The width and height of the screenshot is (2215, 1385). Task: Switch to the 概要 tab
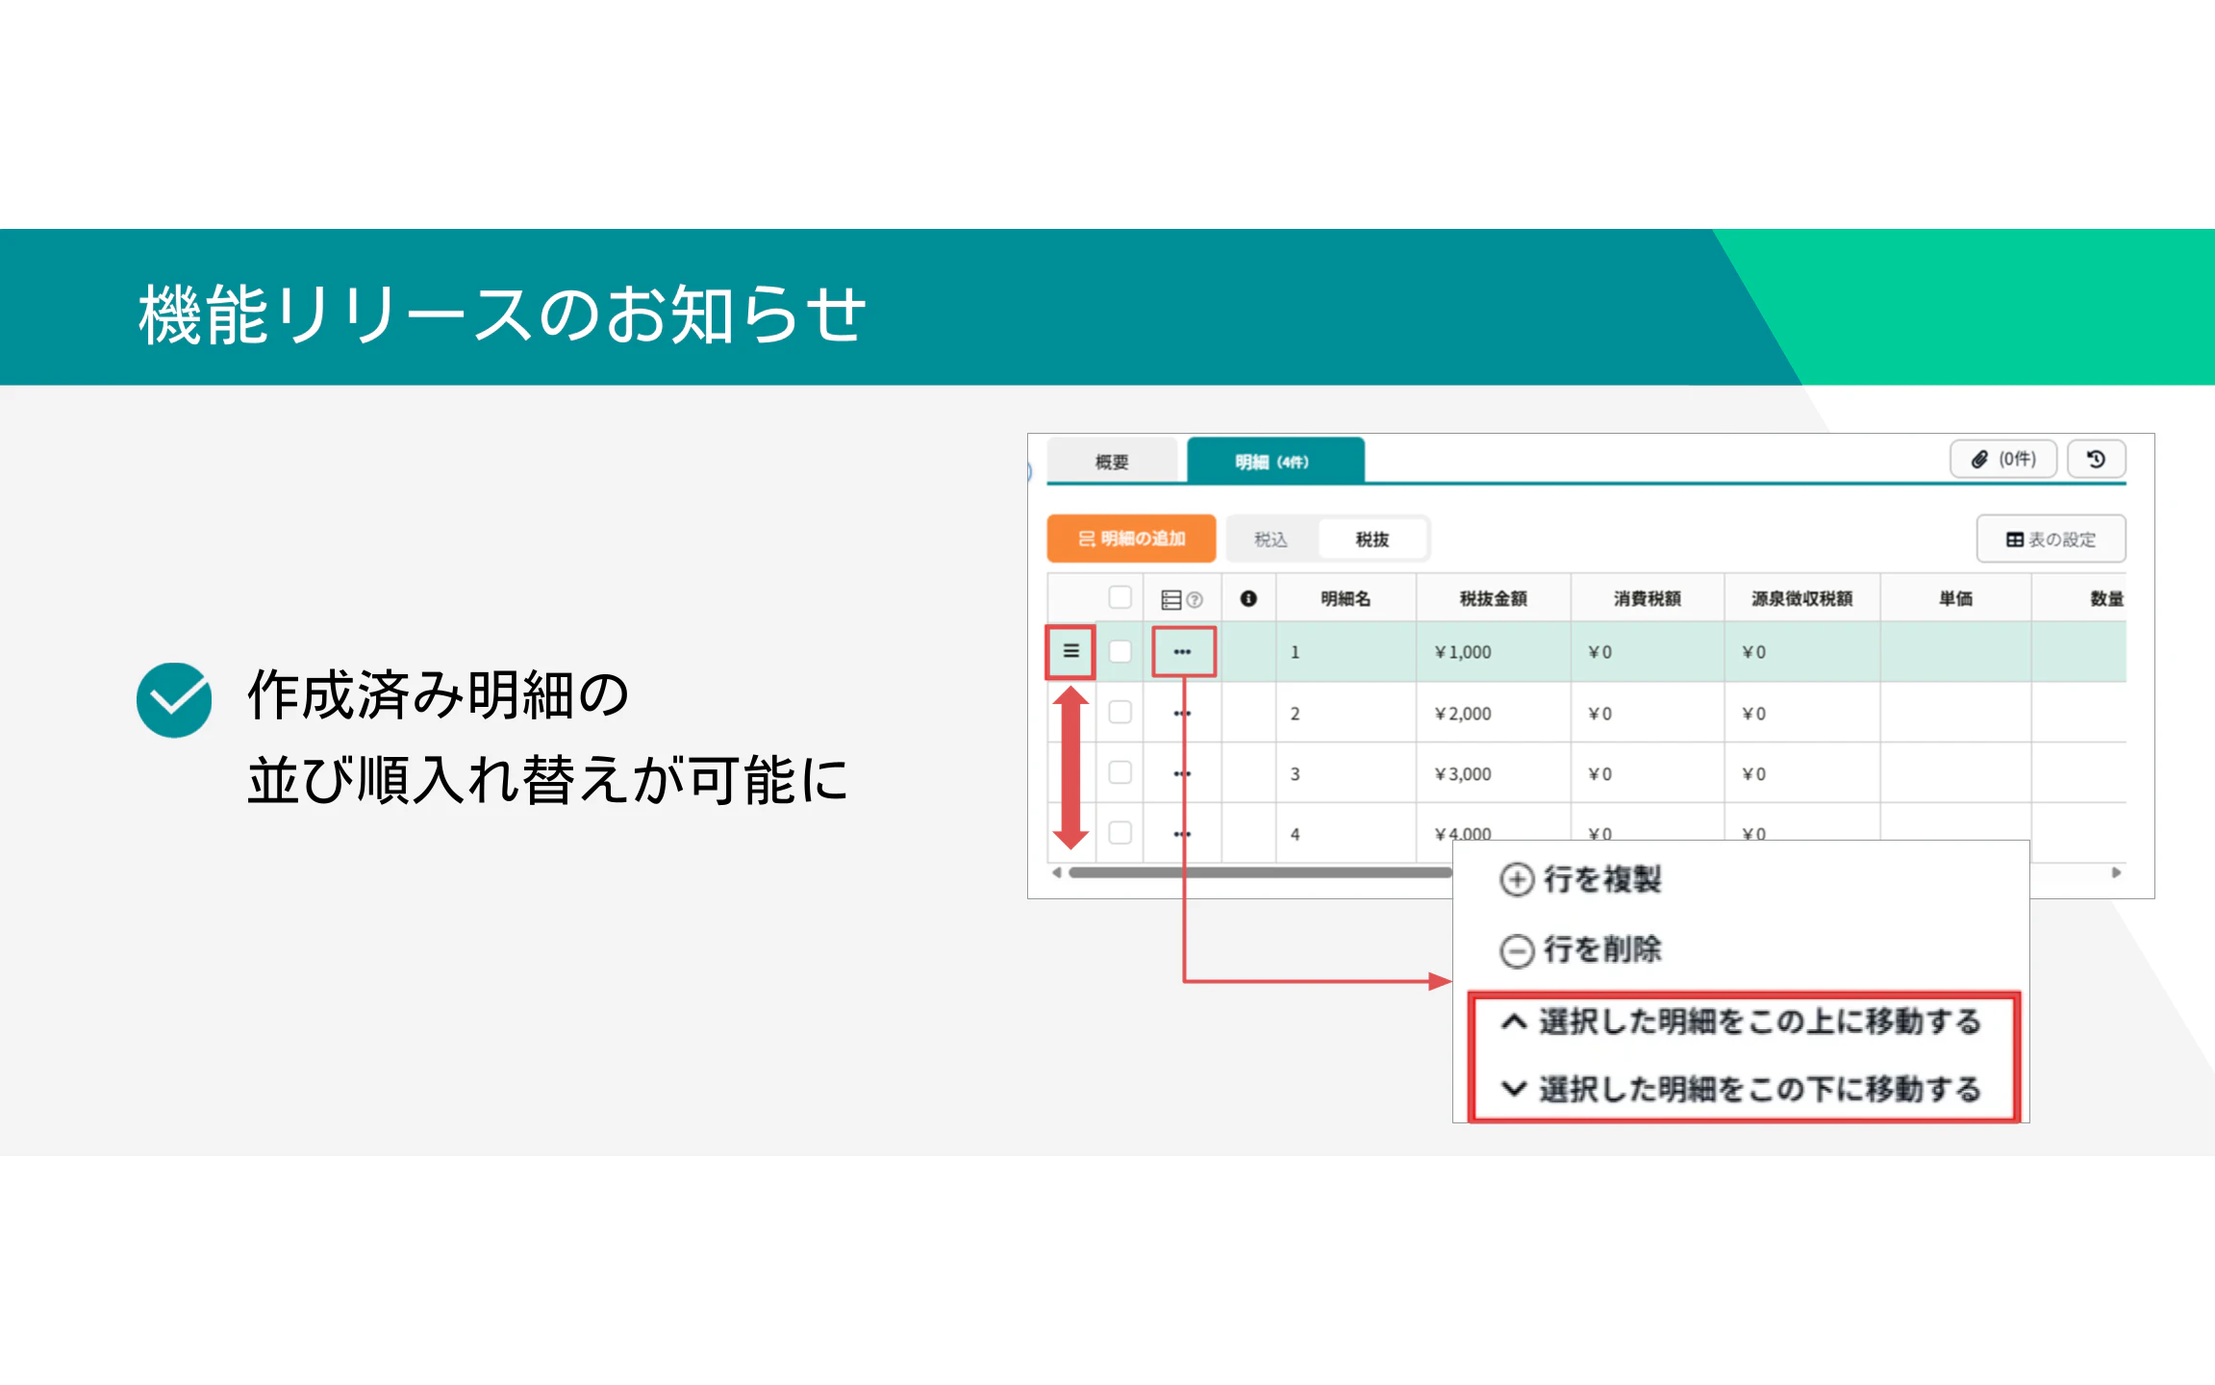[x=1111, y=462]
